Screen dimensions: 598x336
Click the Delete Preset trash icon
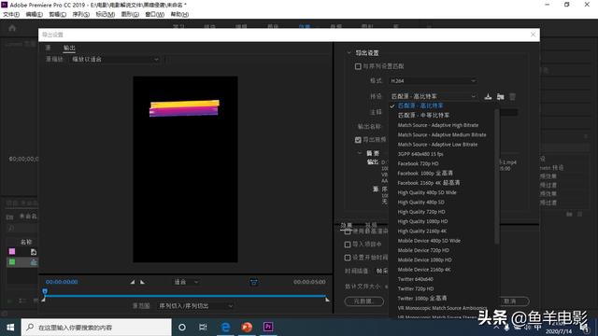pos(513,96)
